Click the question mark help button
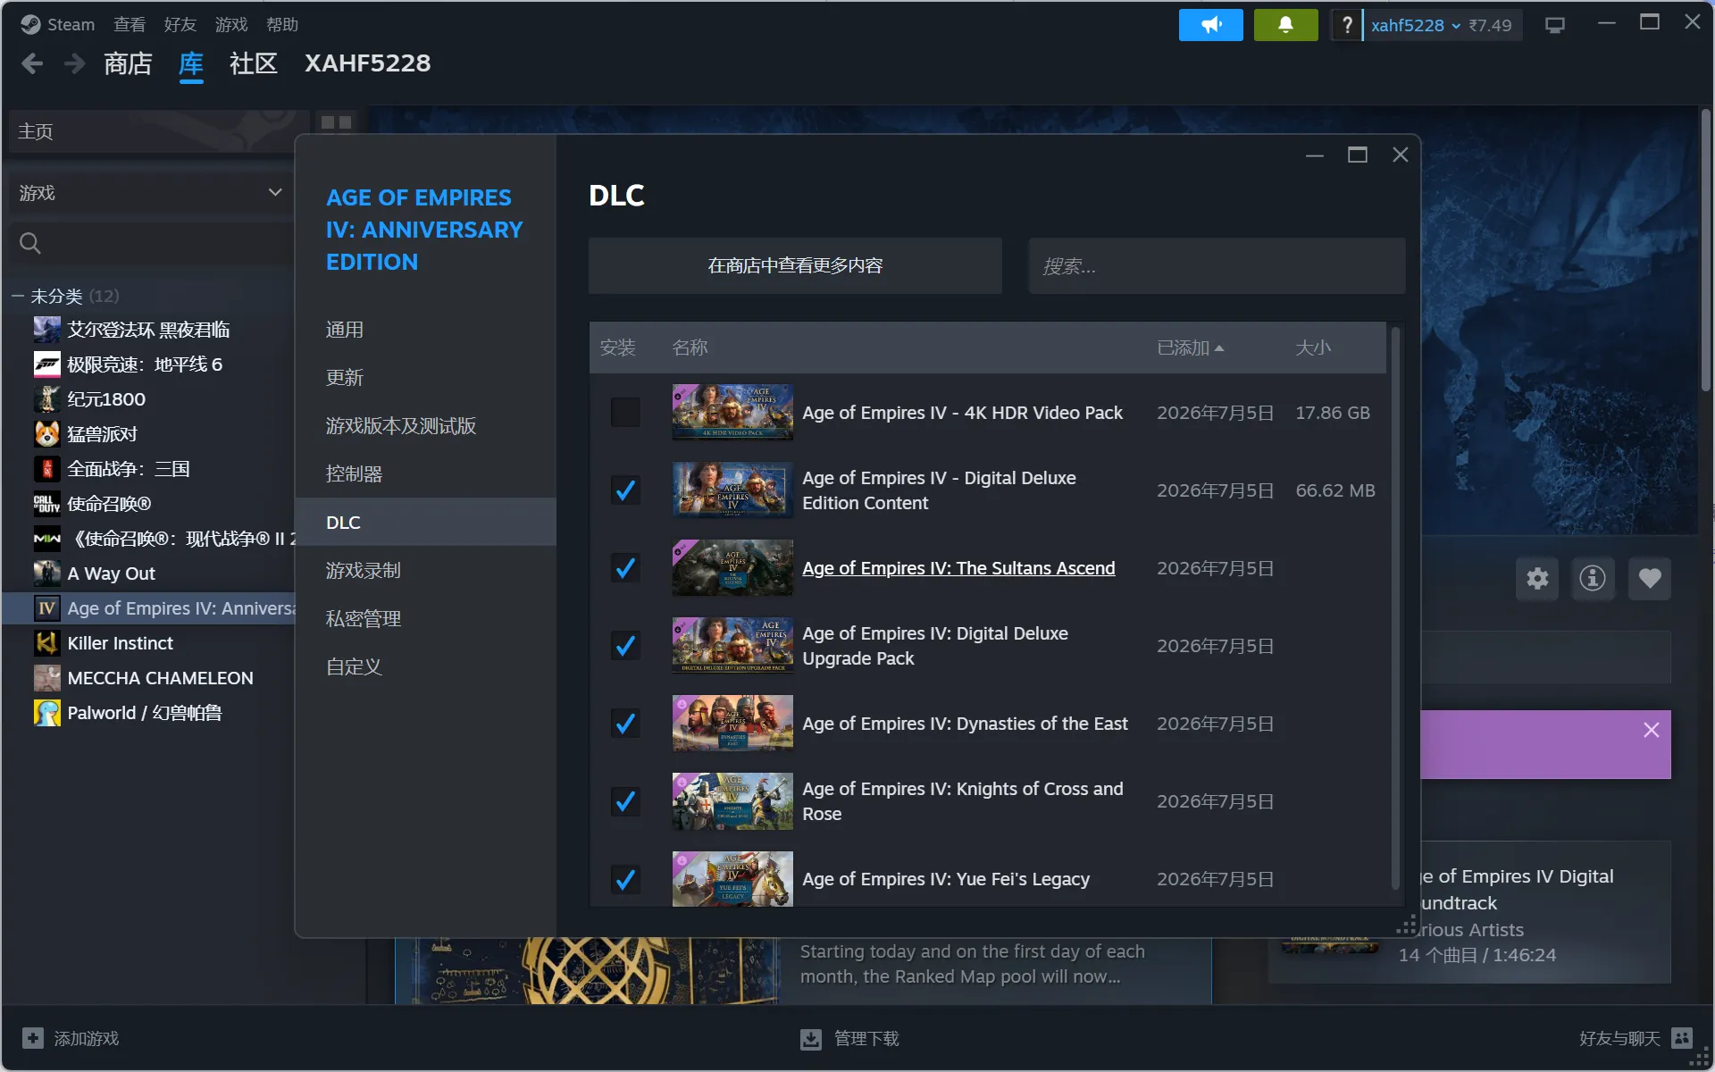This screenshot has width=1715, height=1072. point(1347,25)
